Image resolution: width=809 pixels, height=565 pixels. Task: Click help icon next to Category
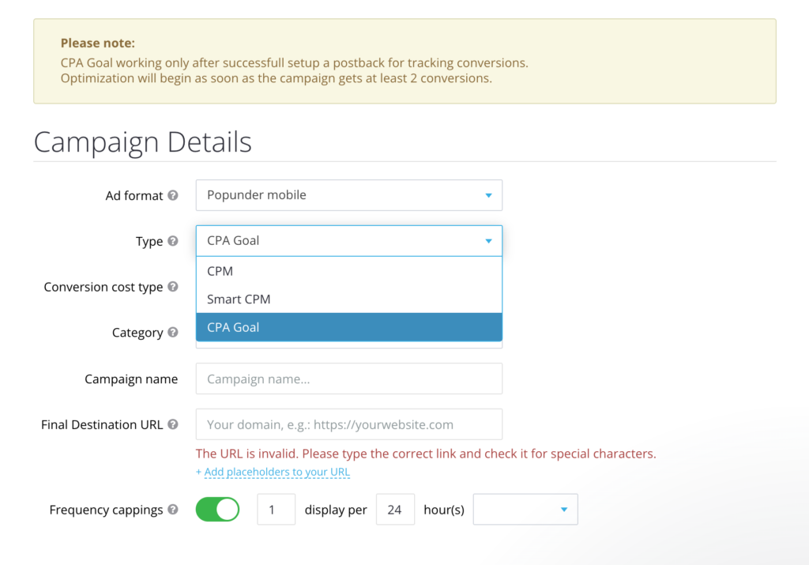pyautogui.click(x=173, y=333)
